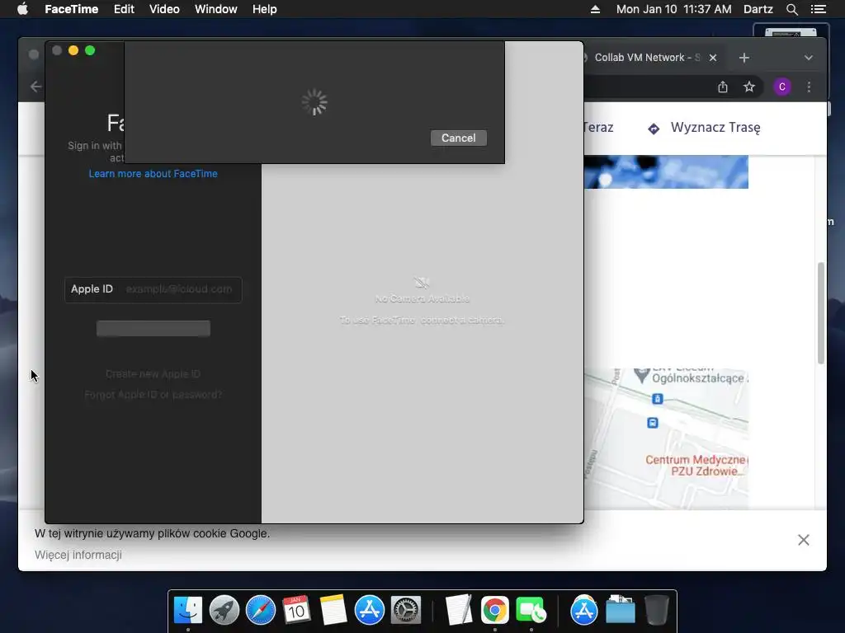Cancel the FaceTime sign-in loading sheet

click(459, 138)
